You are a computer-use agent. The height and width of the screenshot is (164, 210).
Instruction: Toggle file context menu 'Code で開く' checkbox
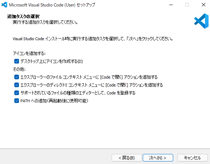(16, 77)
